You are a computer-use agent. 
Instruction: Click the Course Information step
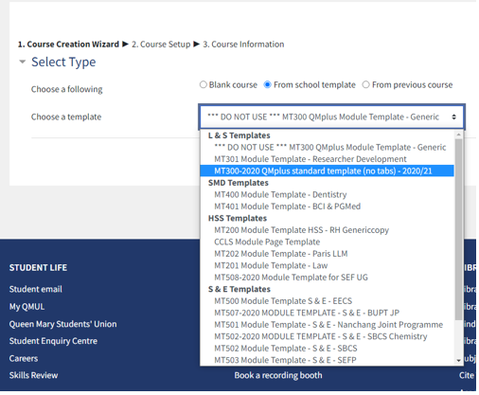point(243,45)
